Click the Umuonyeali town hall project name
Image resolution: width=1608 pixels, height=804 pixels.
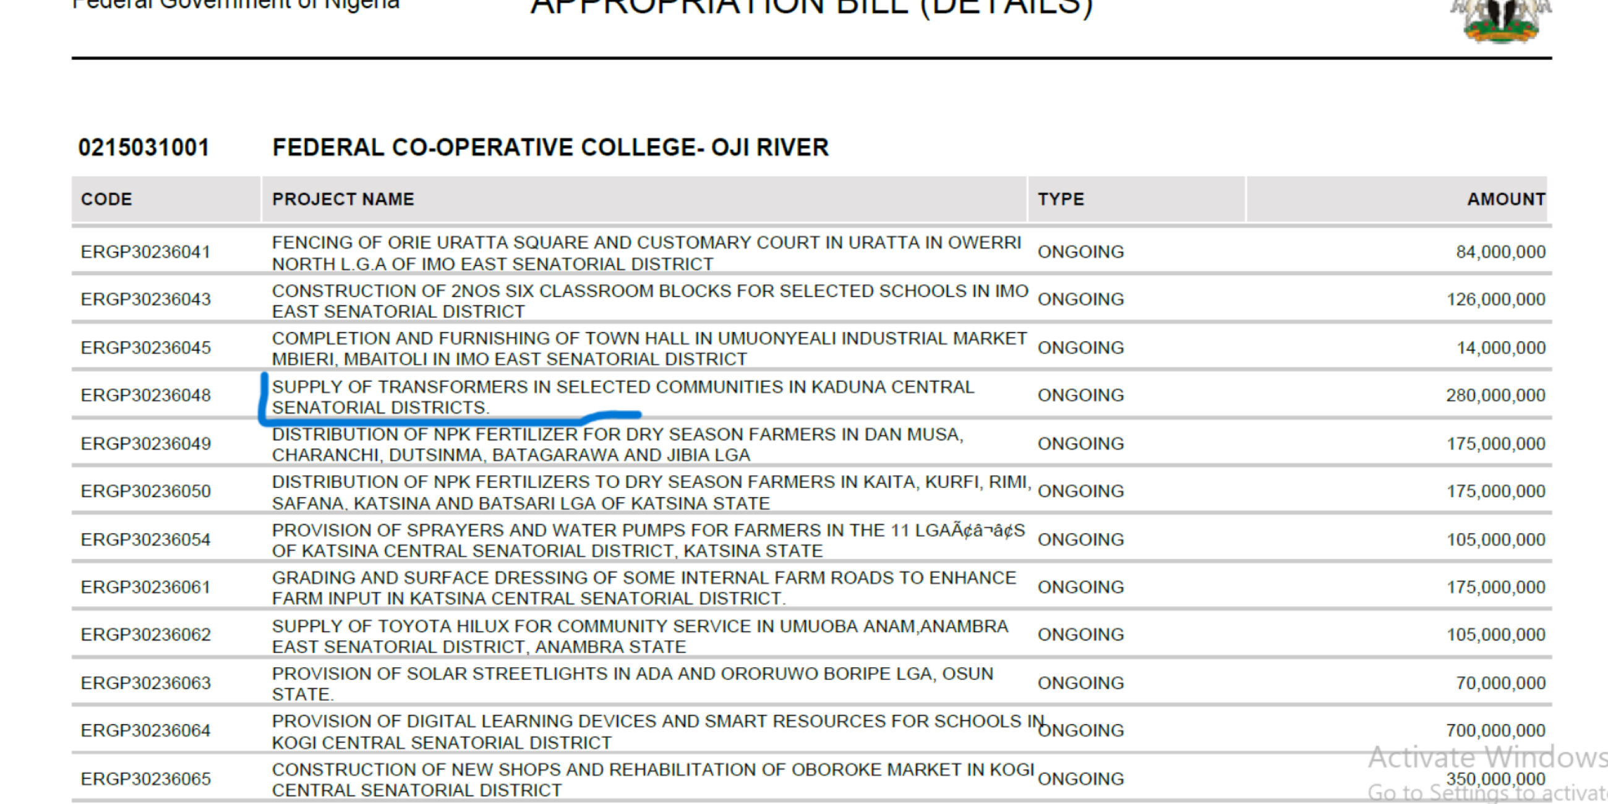[x=649, y=348]
